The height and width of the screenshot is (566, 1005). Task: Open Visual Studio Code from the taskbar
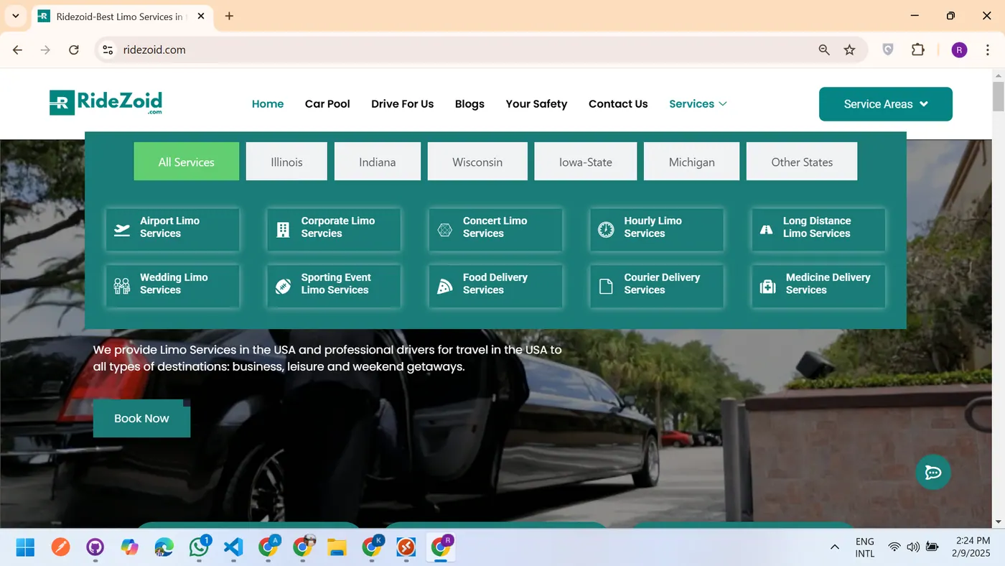pos(233,547)
